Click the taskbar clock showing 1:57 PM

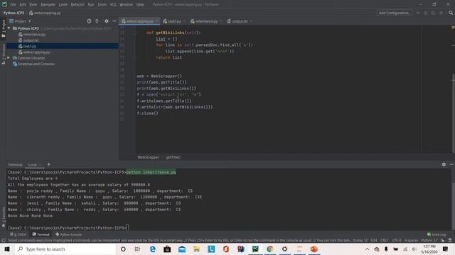429,249
